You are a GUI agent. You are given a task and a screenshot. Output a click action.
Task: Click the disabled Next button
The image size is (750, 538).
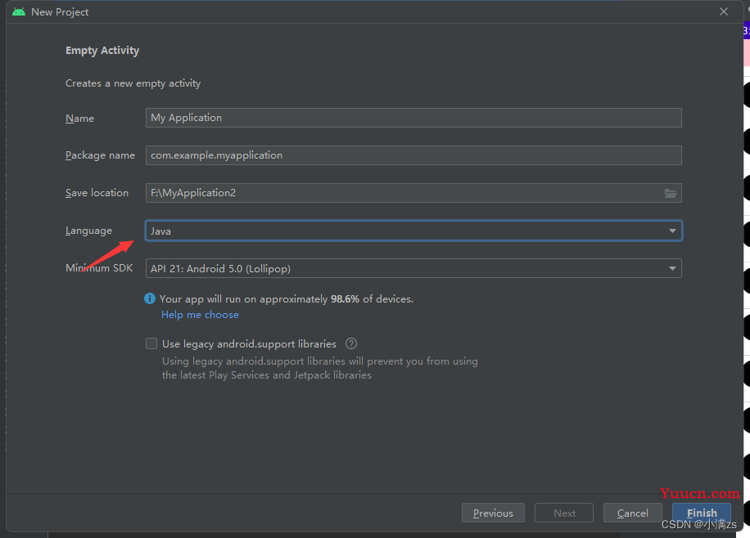564,513
